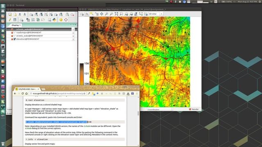The height and width of the screenshot is (147, 262).
Task: Click browser home button
Action: pyautogui.click(x=26, y=94)
